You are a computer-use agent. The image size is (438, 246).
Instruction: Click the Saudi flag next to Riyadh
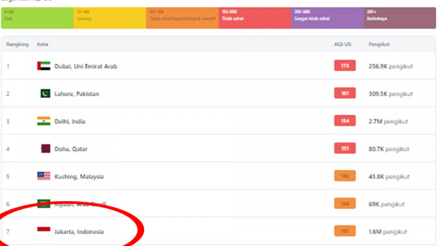pos(43,203)
